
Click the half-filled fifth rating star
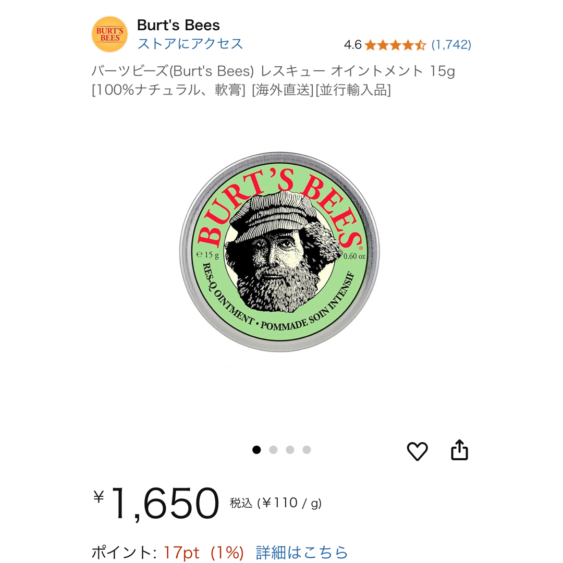pos(420,45)
